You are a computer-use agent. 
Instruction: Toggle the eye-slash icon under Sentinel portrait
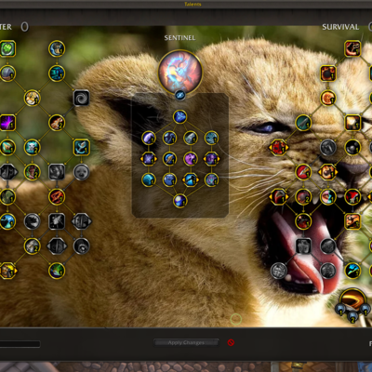coord(180,95)
